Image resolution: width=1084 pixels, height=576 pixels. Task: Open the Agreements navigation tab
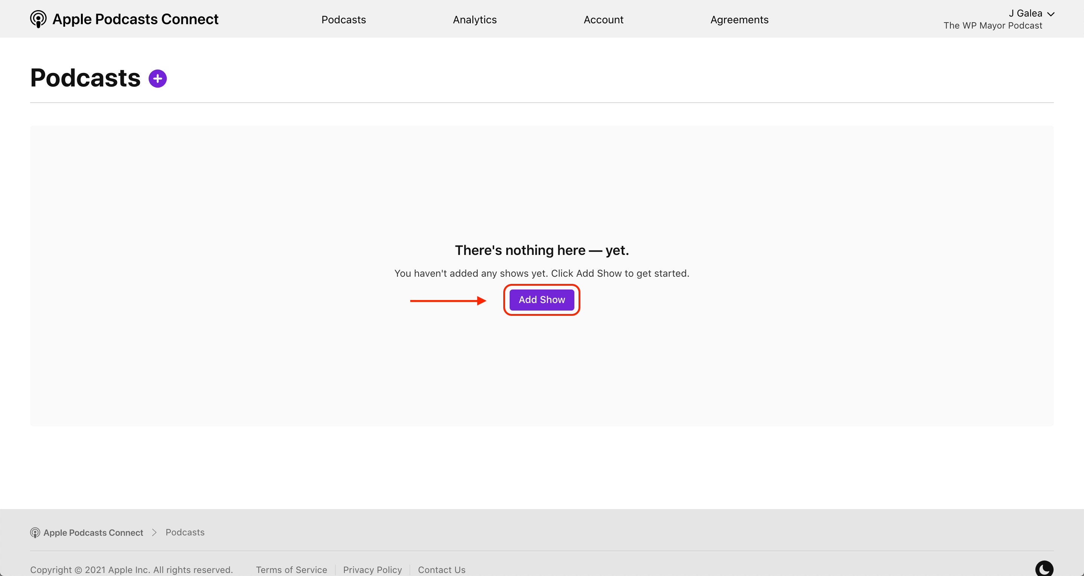tap(739, 20)
